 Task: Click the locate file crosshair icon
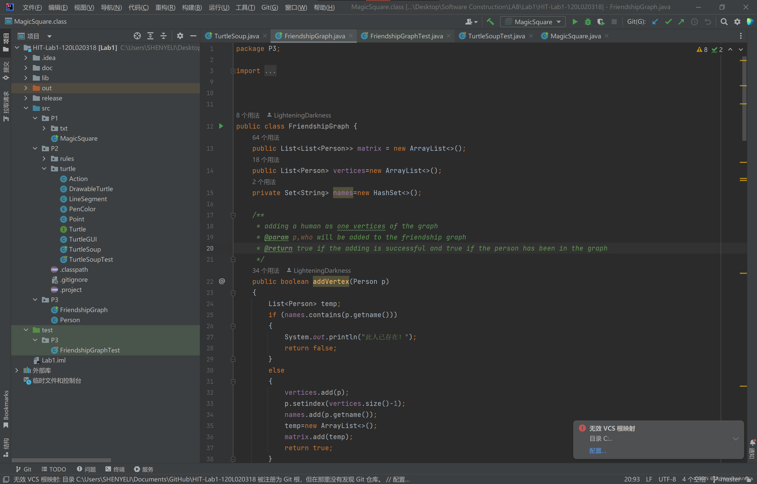137,36
